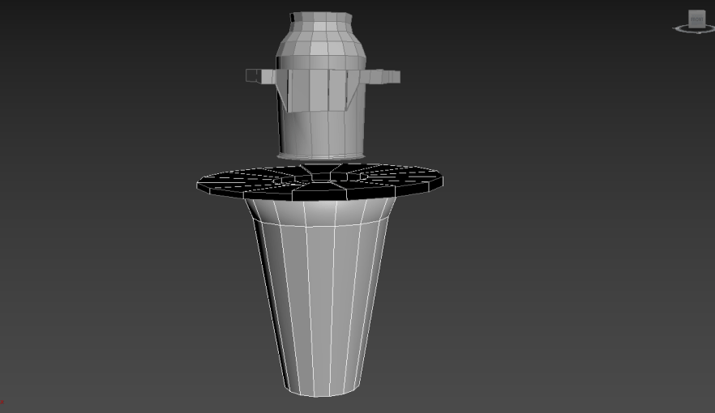The height and width of the screenshot is (413, 715).
Task: Select the paneled band around upper body
Action: click(321, 87)
